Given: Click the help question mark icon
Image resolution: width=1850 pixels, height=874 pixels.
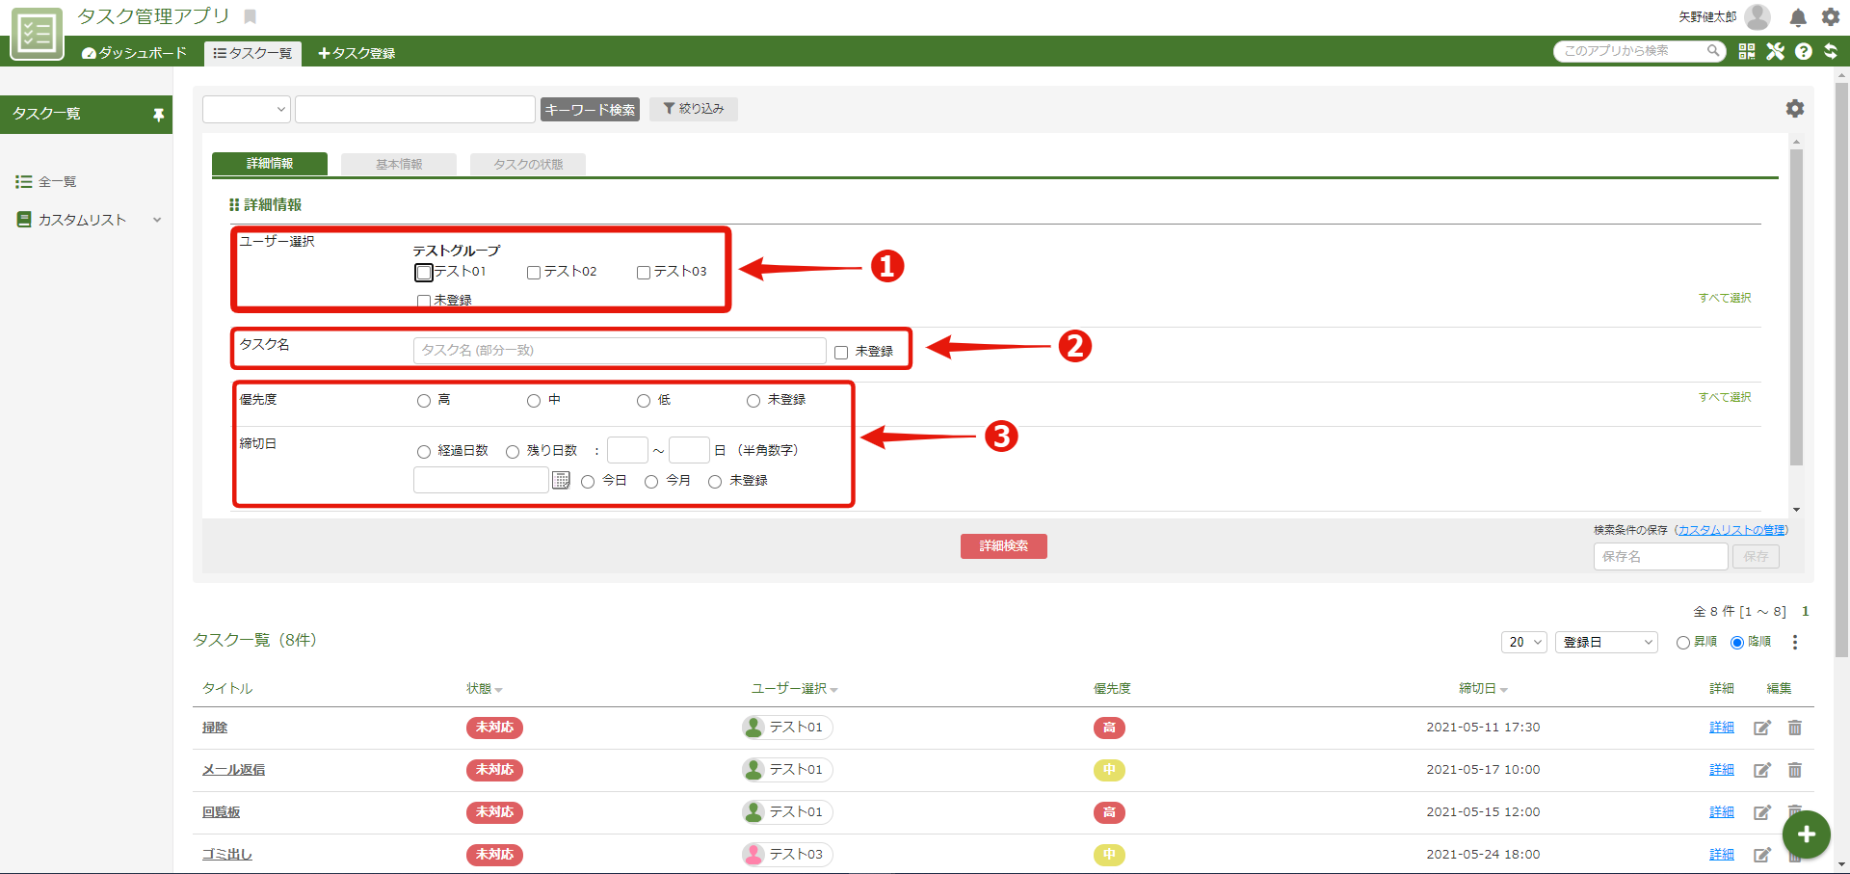Looking at the screenshot, I should click(x=1804, y=51).
